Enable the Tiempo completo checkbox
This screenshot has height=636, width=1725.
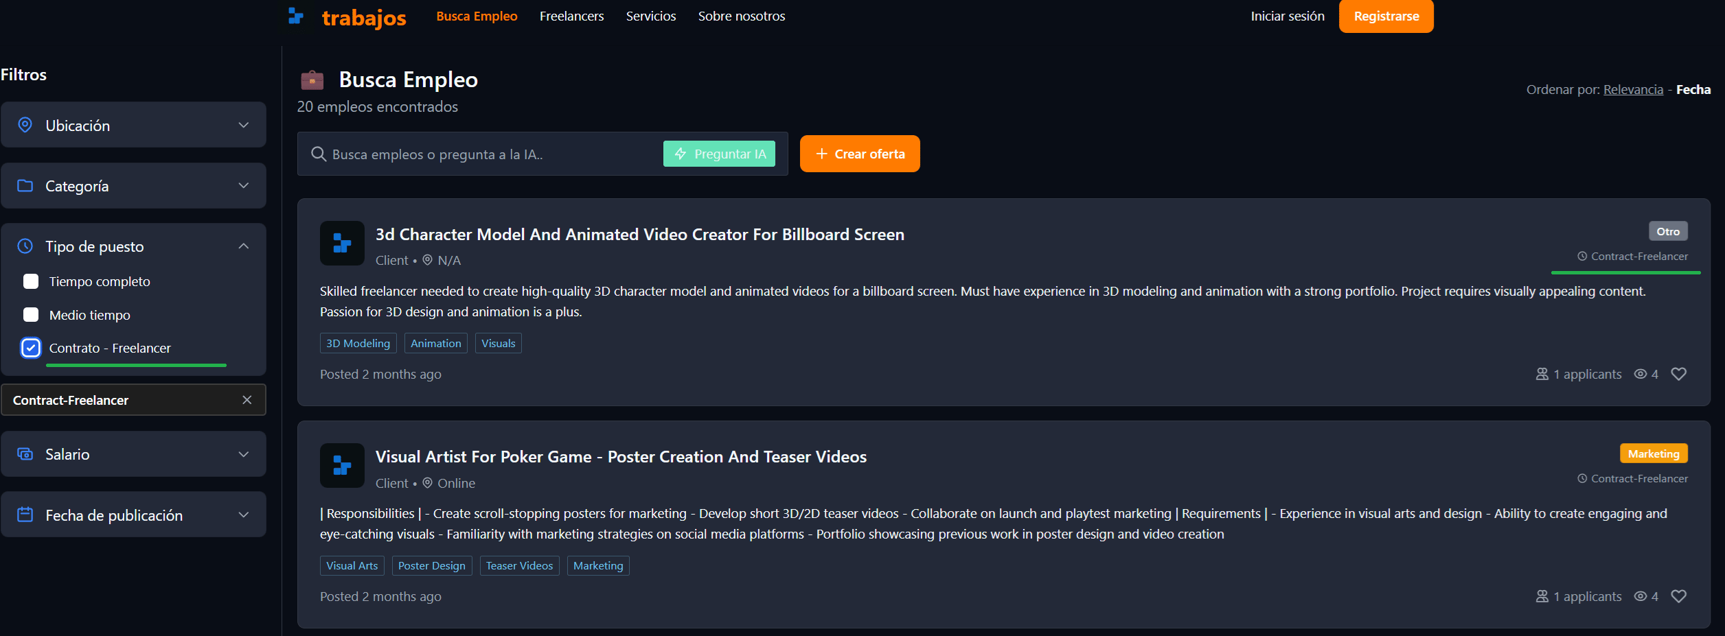pos(31,281)
